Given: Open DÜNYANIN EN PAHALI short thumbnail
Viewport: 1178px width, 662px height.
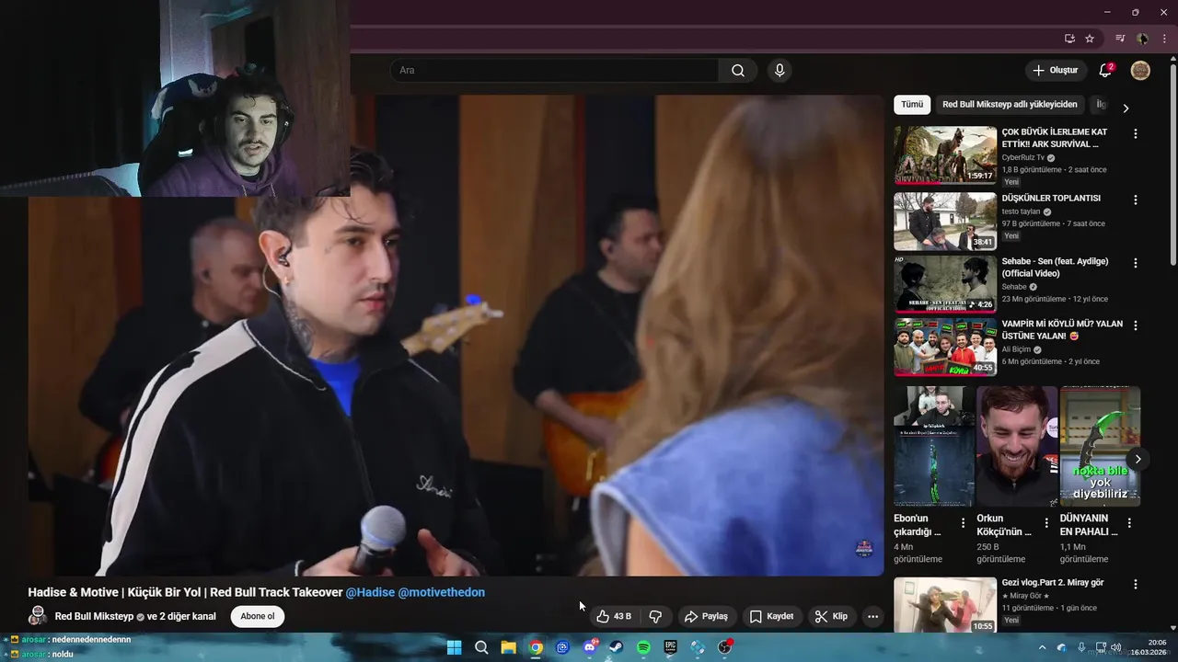Looking at the screenshot, I should click(1100, 446).
